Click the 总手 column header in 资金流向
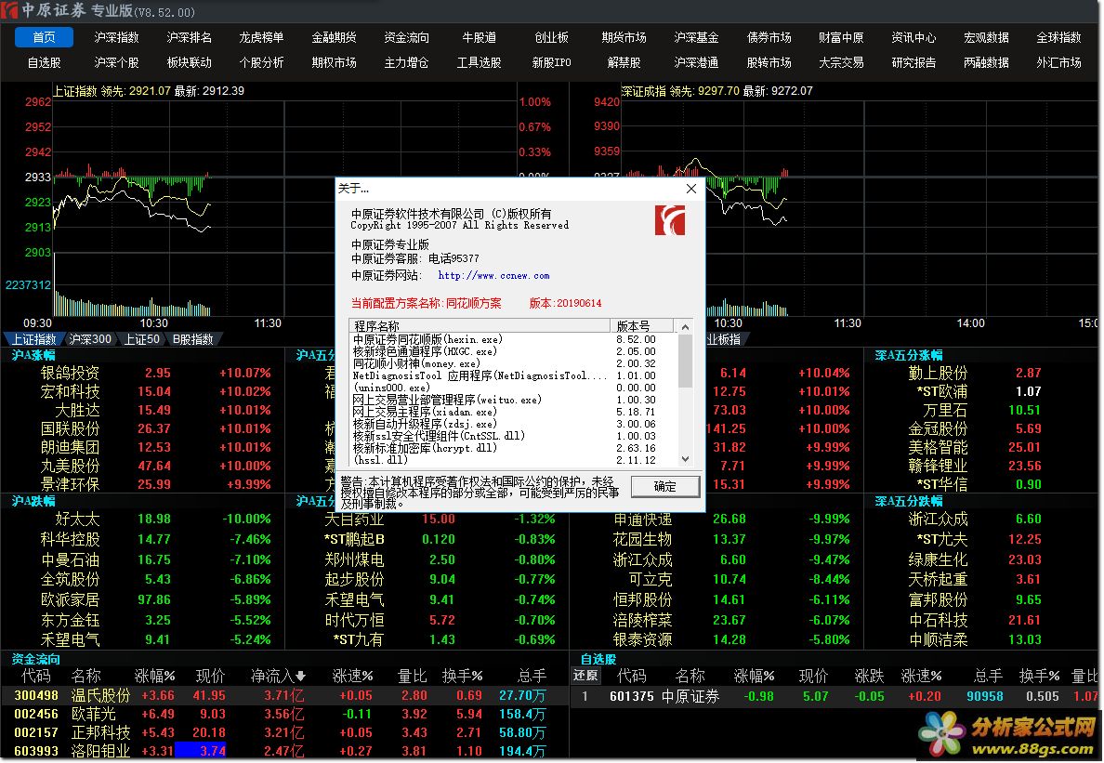Screen dimensions: 1104x763 532,677
